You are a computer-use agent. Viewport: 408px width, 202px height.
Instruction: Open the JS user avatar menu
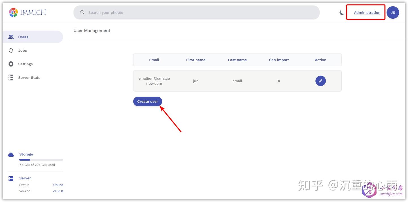click(393, 12)
